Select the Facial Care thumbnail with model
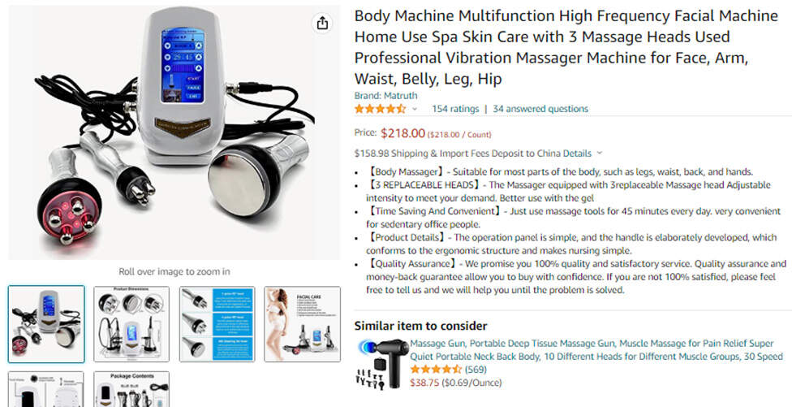The height and width of the screenshot is (407, 805). coord(303,324)
